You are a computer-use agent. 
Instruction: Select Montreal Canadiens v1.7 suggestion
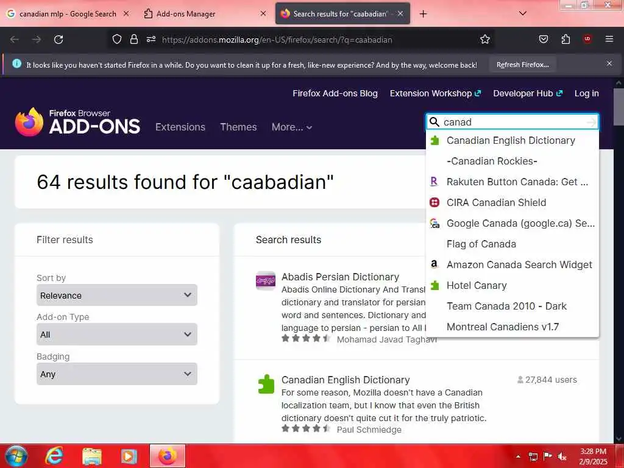click(x=512, y=327)
